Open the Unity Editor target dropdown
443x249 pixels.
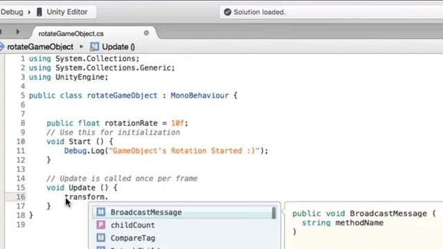pyautogui.click(x=63, y=12)
